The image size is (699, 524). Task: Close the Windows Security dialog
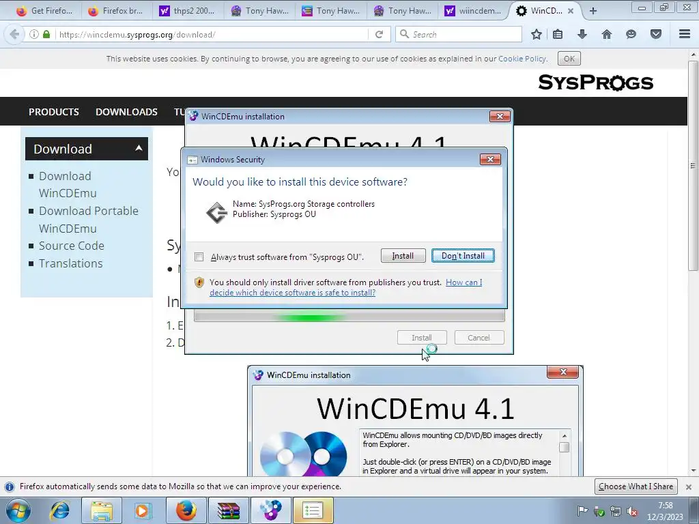click(x=490, y=159)
